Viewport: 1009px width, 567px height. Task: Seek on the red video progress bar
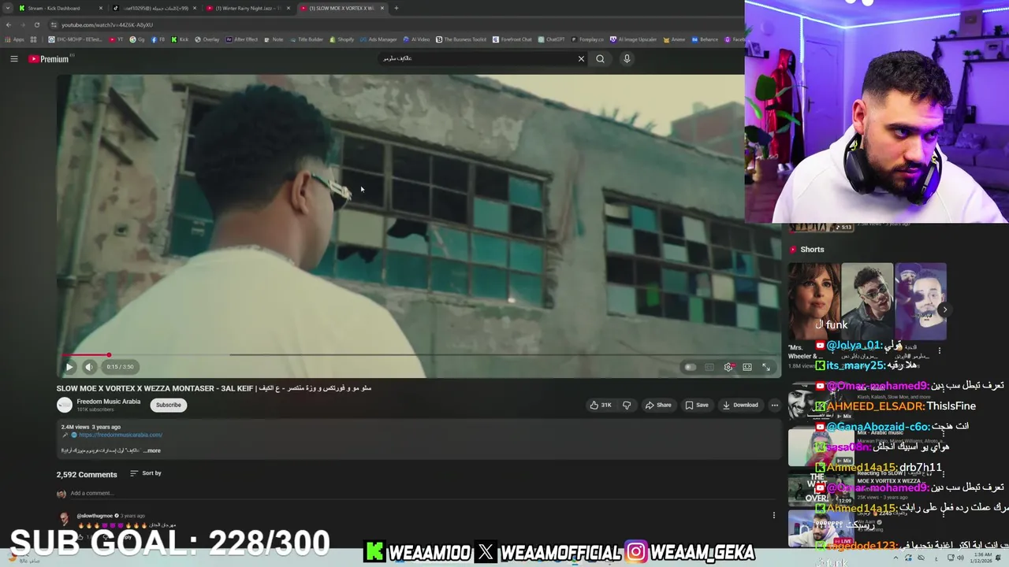(x=419, y=355)
